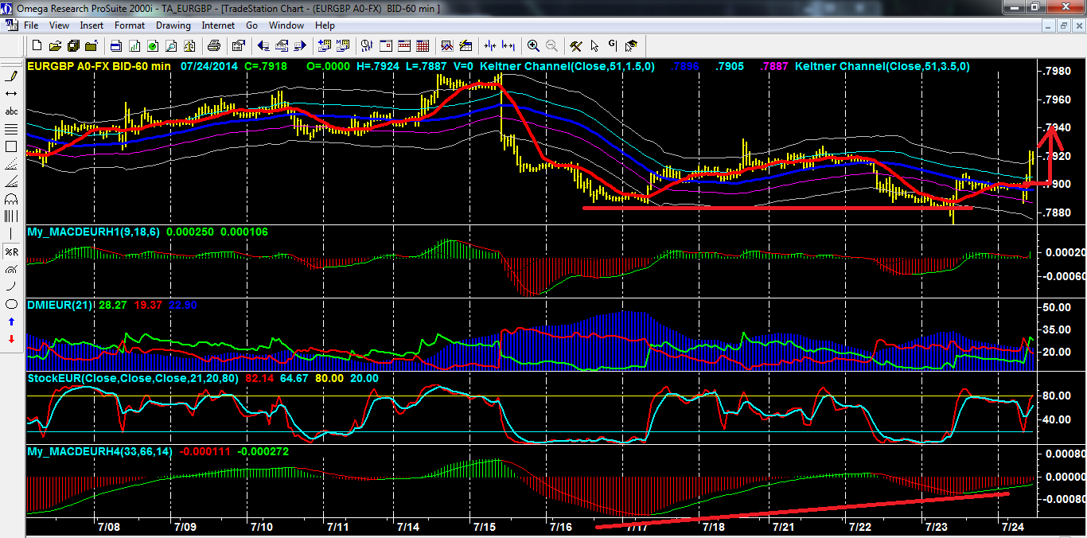1087x538 pixels.
Task: Open the Format menu
Action: click(x=130, y=25)
